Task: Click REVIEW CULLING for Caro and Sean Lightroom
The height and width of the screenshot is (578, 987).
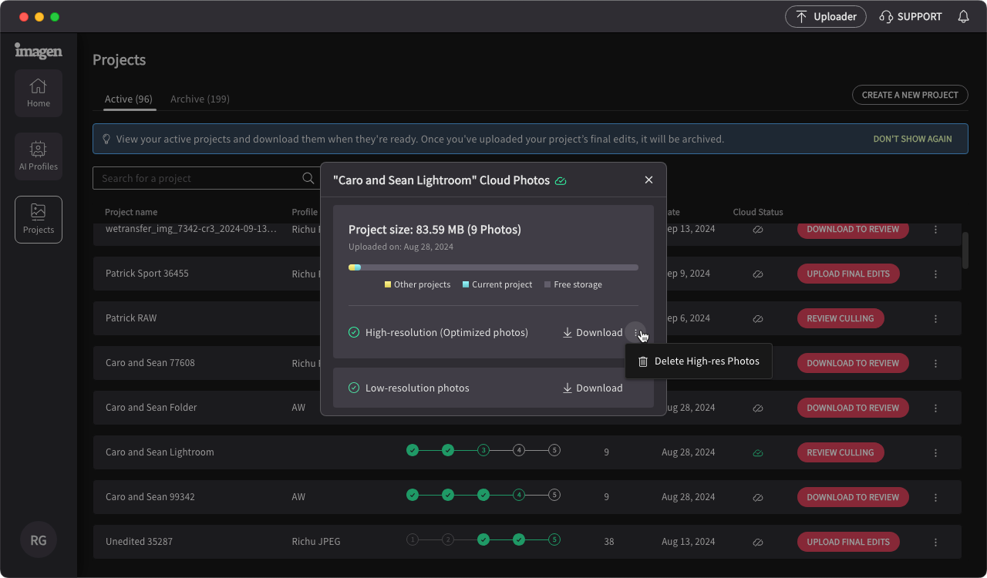Action: (840, 452)
